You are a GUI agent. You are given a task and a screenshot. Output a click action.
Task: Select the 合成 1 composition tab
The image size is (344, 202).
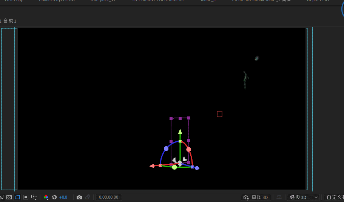[x=9, y=21]
